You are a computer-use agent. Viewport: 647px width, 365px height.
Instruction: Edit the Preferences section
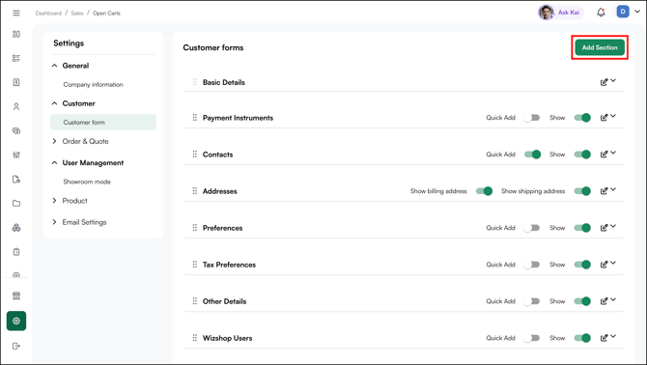[604, 228]
